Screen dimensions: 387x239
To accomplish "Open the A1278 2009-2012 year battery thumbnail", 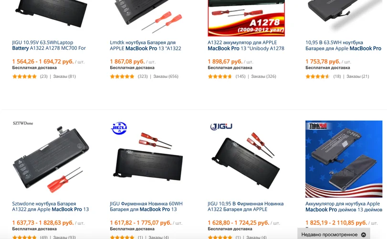I will point(246,18).
